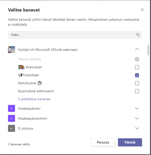151x155 pixels.
Task: Click the Asiakaspalvelu team avatar icon
Action: [x=11, y=108]
